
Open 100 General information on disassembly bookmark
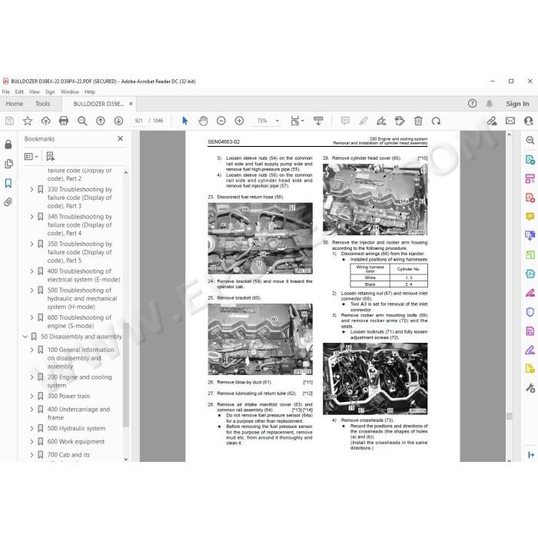(81, 358)
